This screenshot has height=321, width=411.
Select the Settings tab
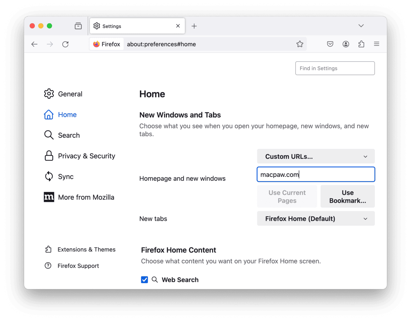pos(137,26)
